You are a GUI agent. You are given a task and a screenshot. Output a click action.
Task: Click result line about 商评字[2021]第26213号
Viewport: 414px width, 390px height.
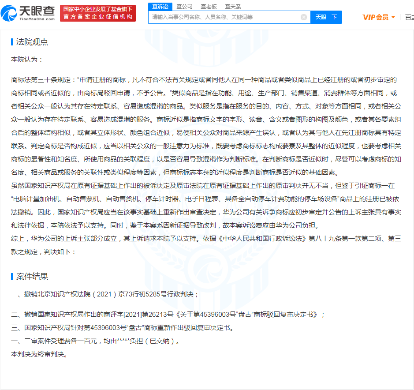click(168, 315)
